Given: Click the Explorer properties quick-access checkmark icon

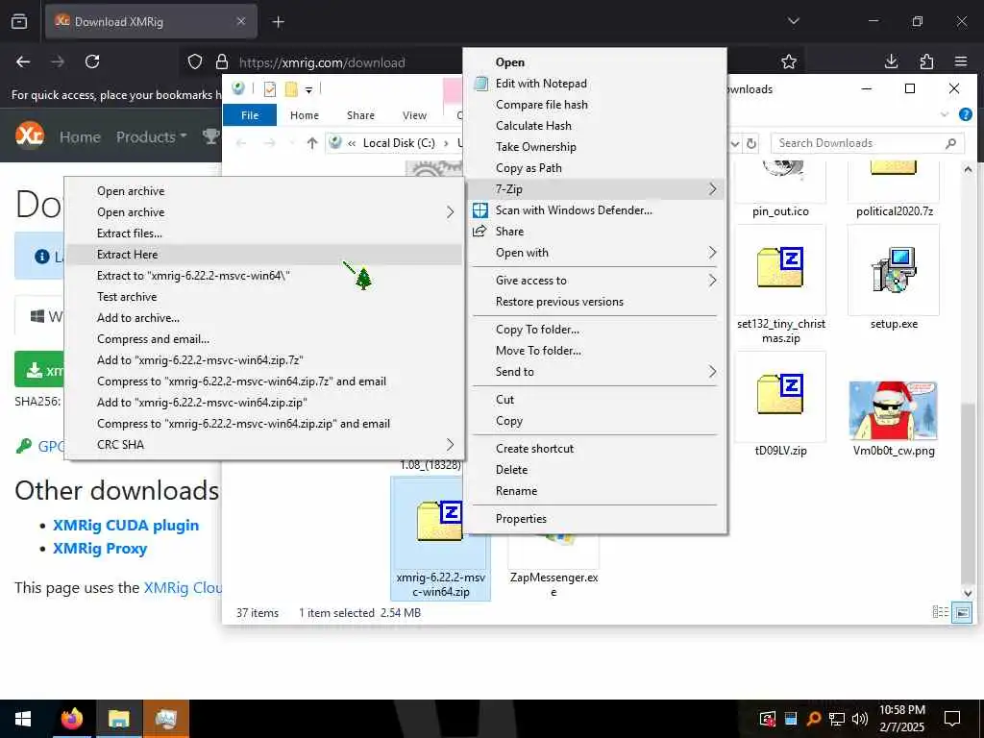Looking at the screenshot, I should (270, 89).
